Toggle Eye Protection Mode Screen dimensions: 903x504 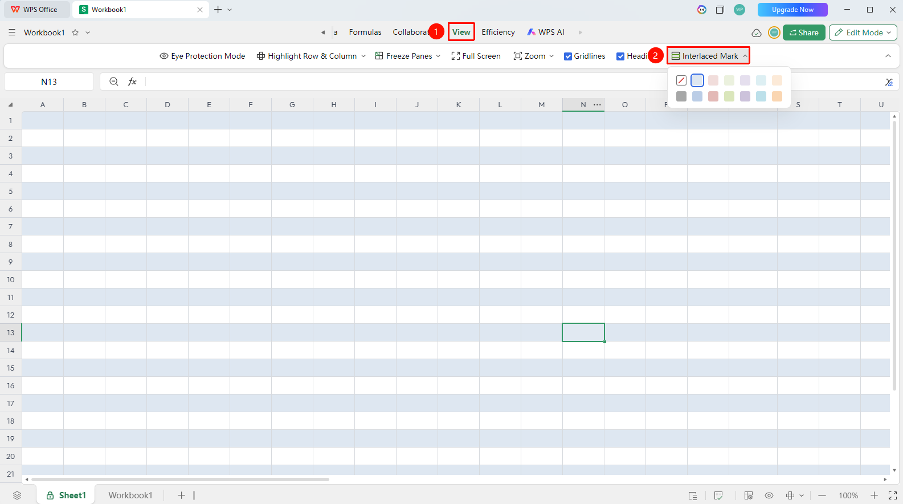pos(202,56)
